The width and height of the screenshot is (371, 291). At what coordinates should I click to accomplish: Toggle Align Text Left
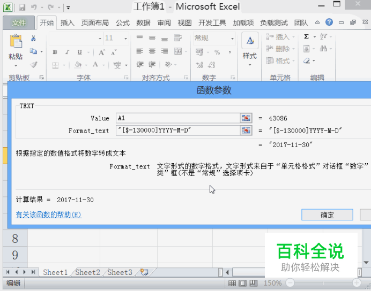(140, 51)
